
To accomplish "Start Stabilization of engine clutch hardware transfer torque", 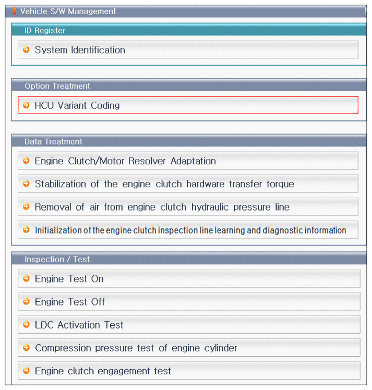I will pos(188,184).
